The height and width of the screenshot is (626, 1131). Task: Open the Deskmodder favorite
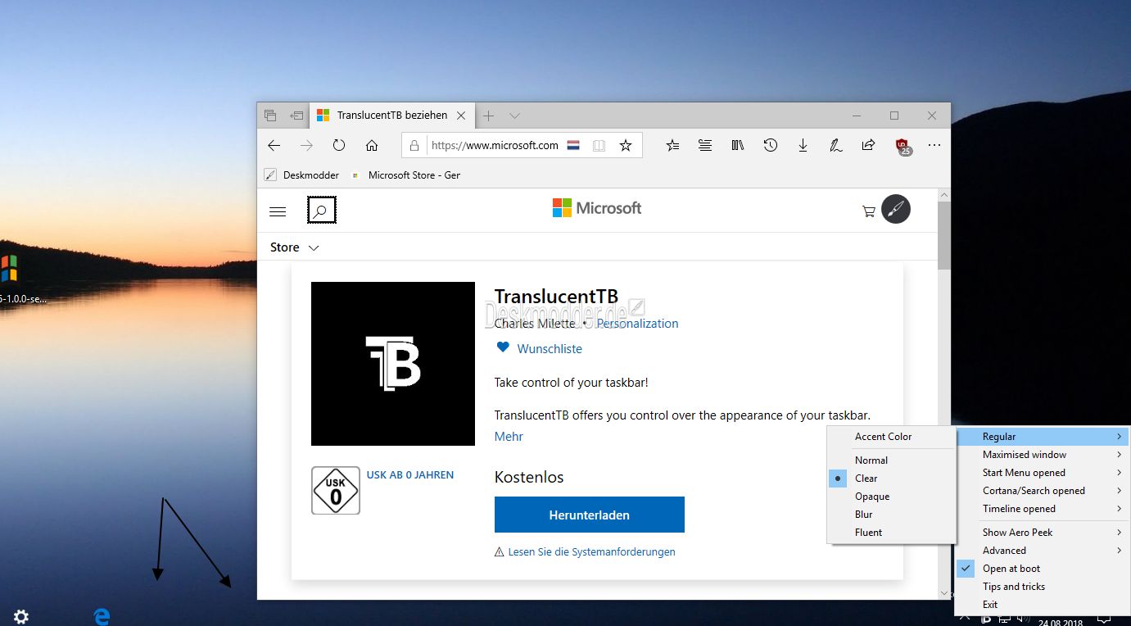tap(301, 175)
